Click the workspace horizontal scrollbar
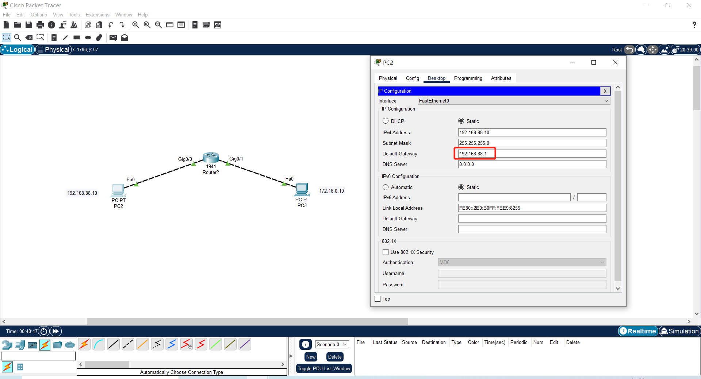This screenshot has width=701, height=379. 247,321
